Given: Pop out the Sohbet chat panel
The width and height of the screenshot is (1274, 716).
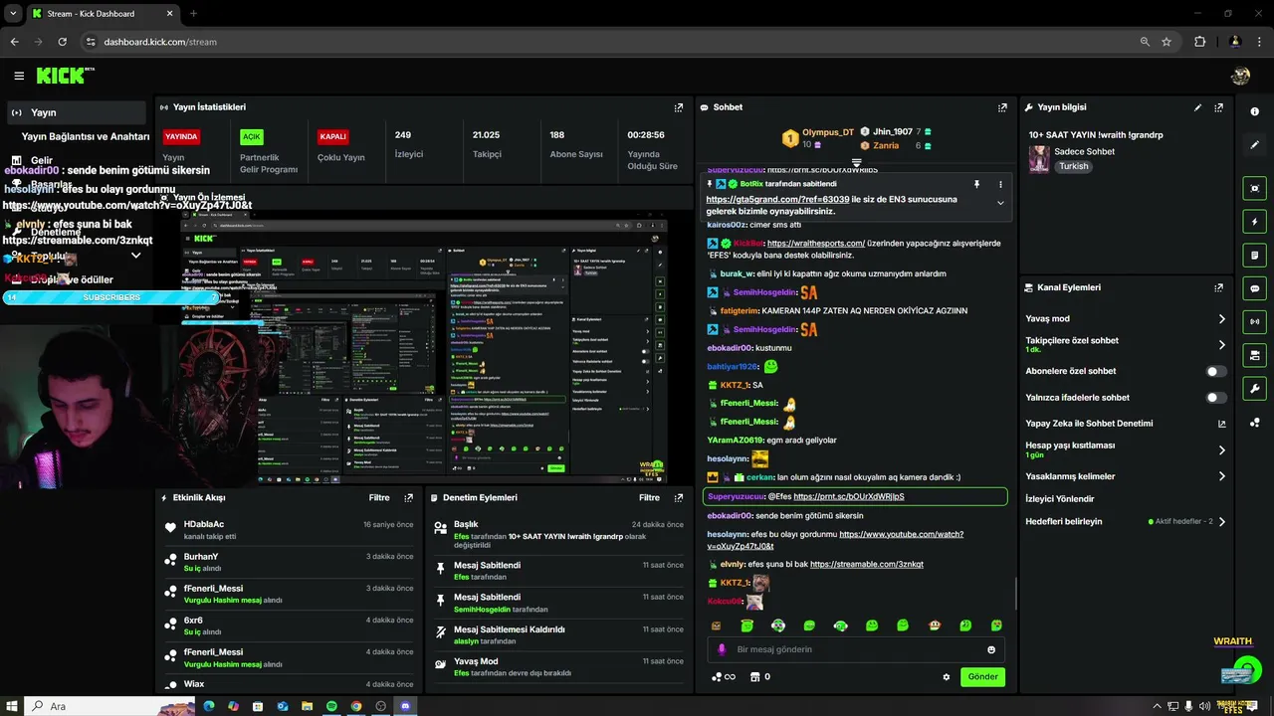Looking at the screenshot, I should pos(1002,107).
